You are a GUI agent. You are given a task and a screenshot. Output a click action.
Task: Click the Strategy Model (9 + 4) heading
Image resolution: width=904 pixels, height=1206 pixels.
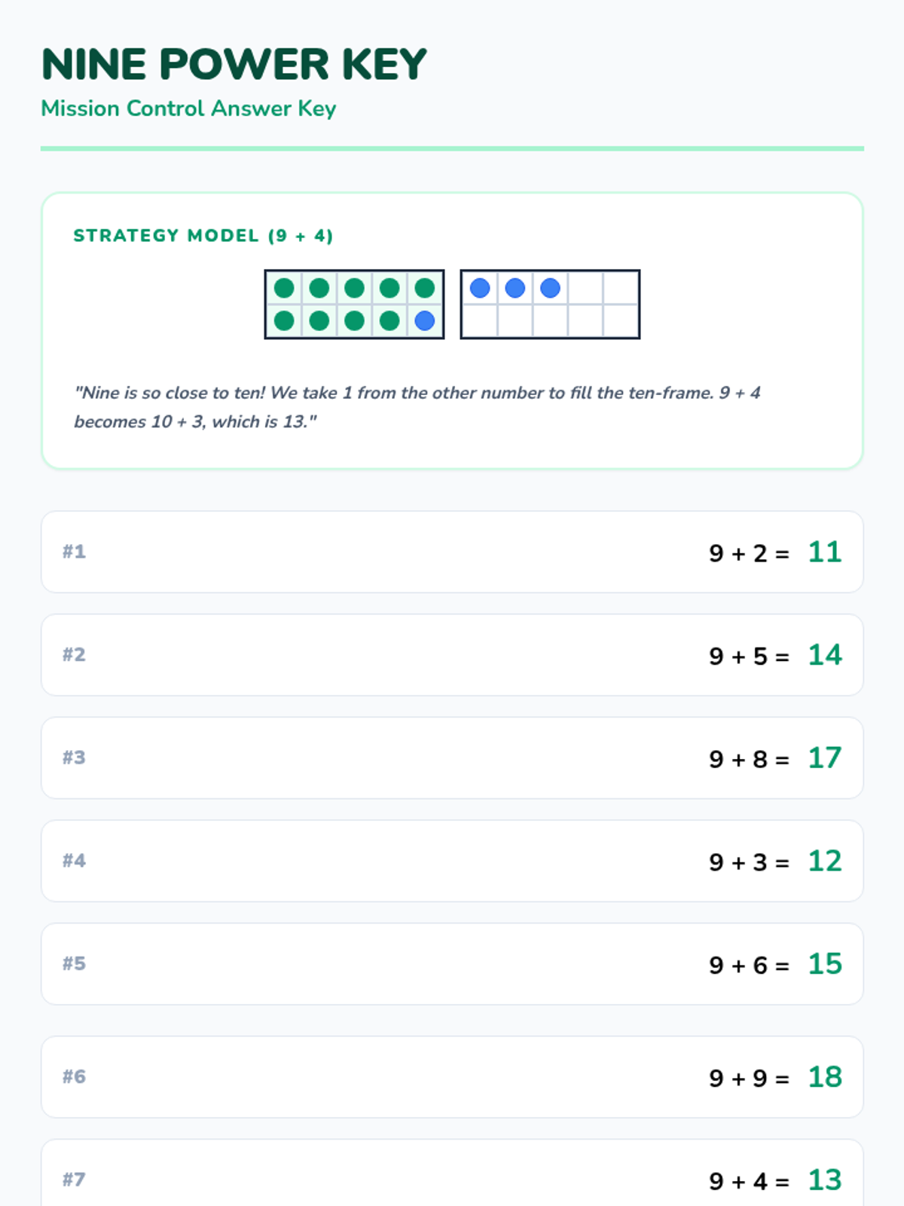(203, 236)
